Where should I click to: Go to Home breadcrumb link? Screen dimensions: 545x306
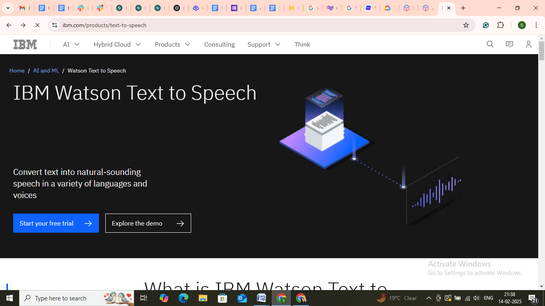tap(17, 71)
